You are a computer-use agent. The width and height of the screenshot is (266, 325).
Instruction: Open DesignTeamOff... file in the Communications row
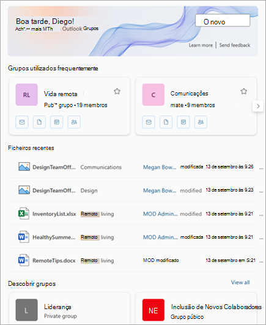pyautogui.click(x=54, y=167)
